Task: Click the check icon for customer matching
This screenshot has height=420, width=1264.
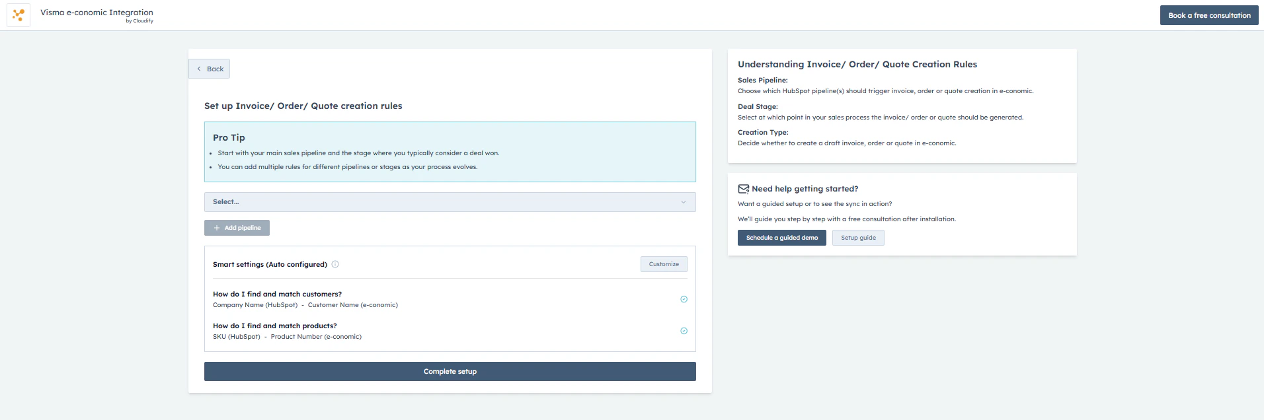Action: click(x=684, y=299)
